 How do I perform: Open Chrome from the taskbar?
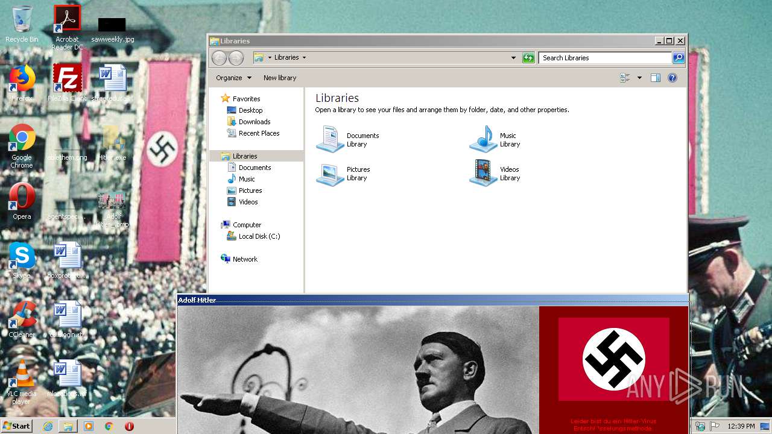[x=109, y=426]
